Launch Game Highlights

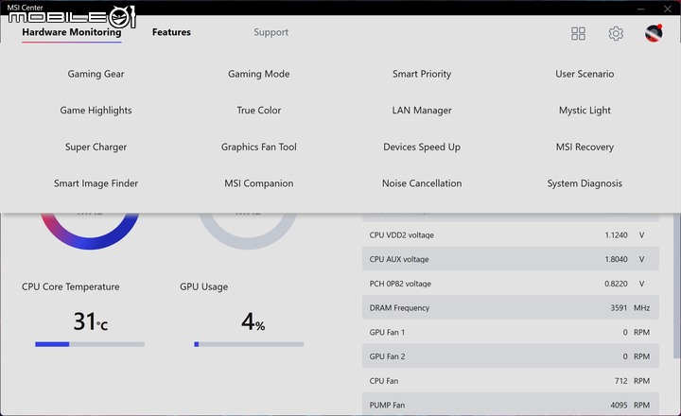[x=96, y=111]
